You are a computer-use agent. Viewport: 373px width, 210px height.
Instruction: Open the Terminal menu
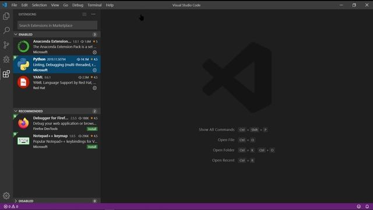pyautogui.click(x=94, y=5)
